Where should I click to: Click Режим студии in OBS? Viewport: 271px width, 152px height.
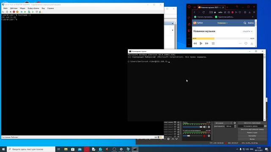point(252,133)
